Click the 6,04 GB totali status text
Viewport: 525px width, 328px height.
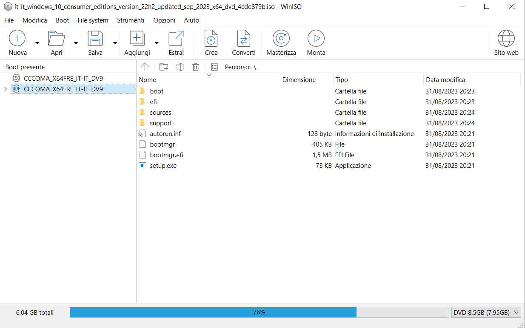(35, 312)
